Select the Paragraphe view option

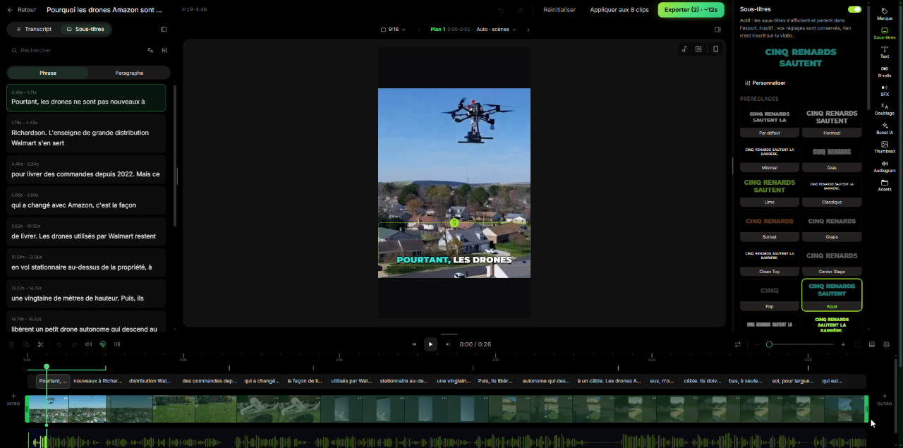pos(129,73)
